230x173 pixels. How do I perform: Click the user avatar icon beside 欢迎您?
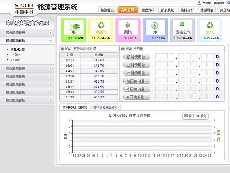click(x=199, y=3)
